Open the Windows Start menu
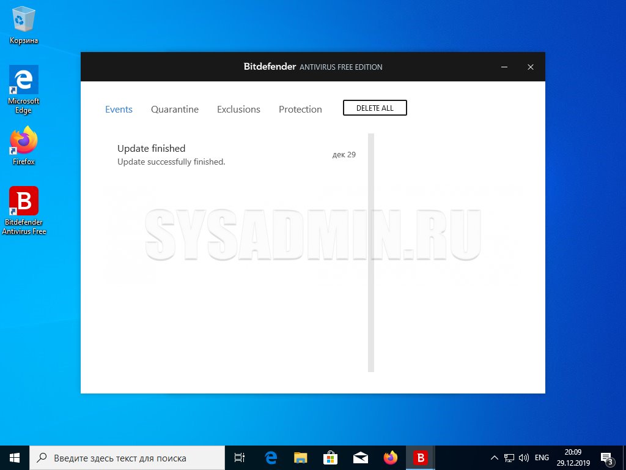This screenshot has height=470, width=626. point(15,458)
